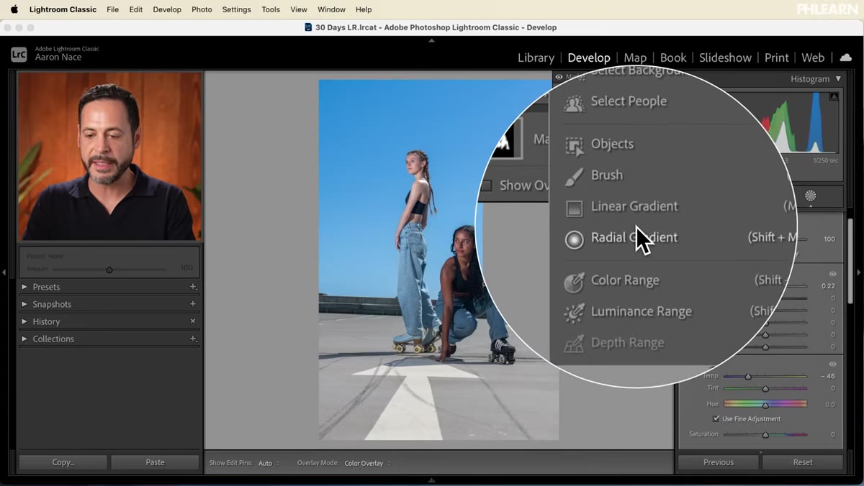Add a new preset with plus icon
This screenshot has height=486, width=864.
(193, 287)
